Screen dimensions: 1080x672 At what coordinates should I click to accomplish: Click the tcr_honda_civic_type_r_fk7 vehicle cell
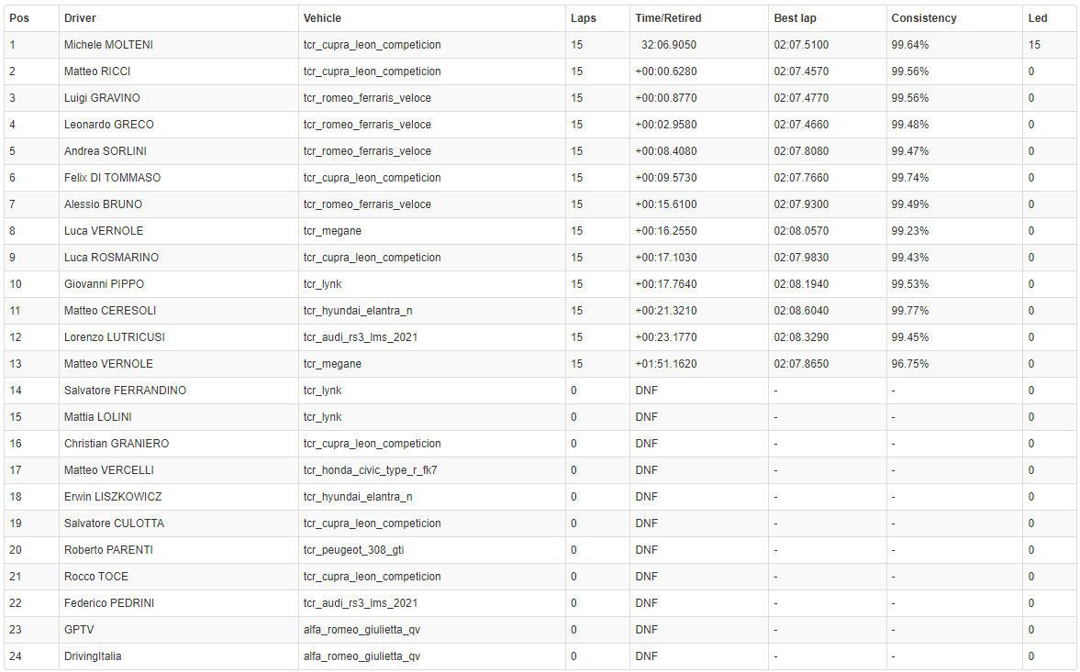[x=370, y=470]
